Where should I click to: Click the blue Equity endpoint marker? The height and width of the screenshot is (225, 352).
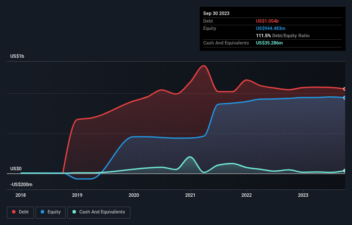coord(345,98)
